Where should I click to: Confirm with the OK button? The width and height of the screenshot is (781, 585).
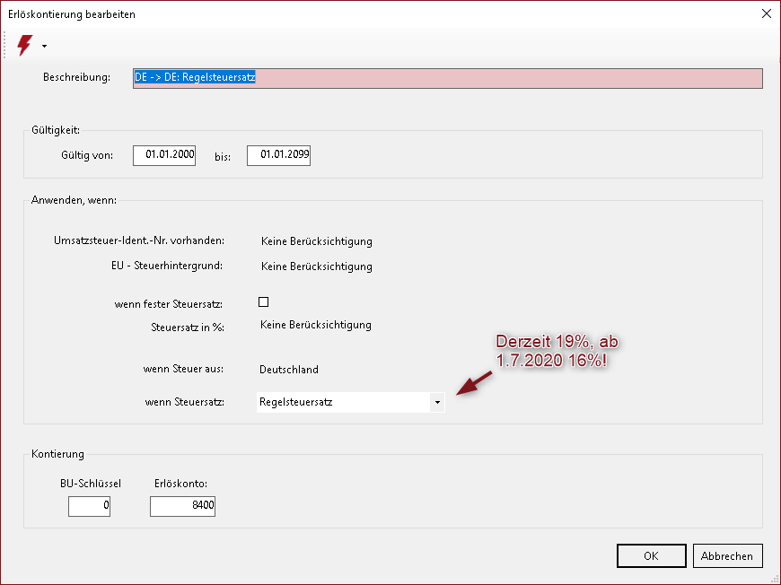click(651, 556)
